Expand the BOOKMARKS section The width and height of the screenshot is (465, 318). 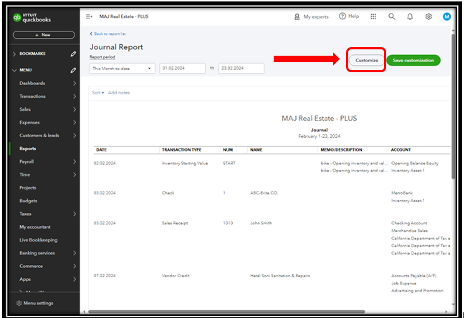(14, 54)
